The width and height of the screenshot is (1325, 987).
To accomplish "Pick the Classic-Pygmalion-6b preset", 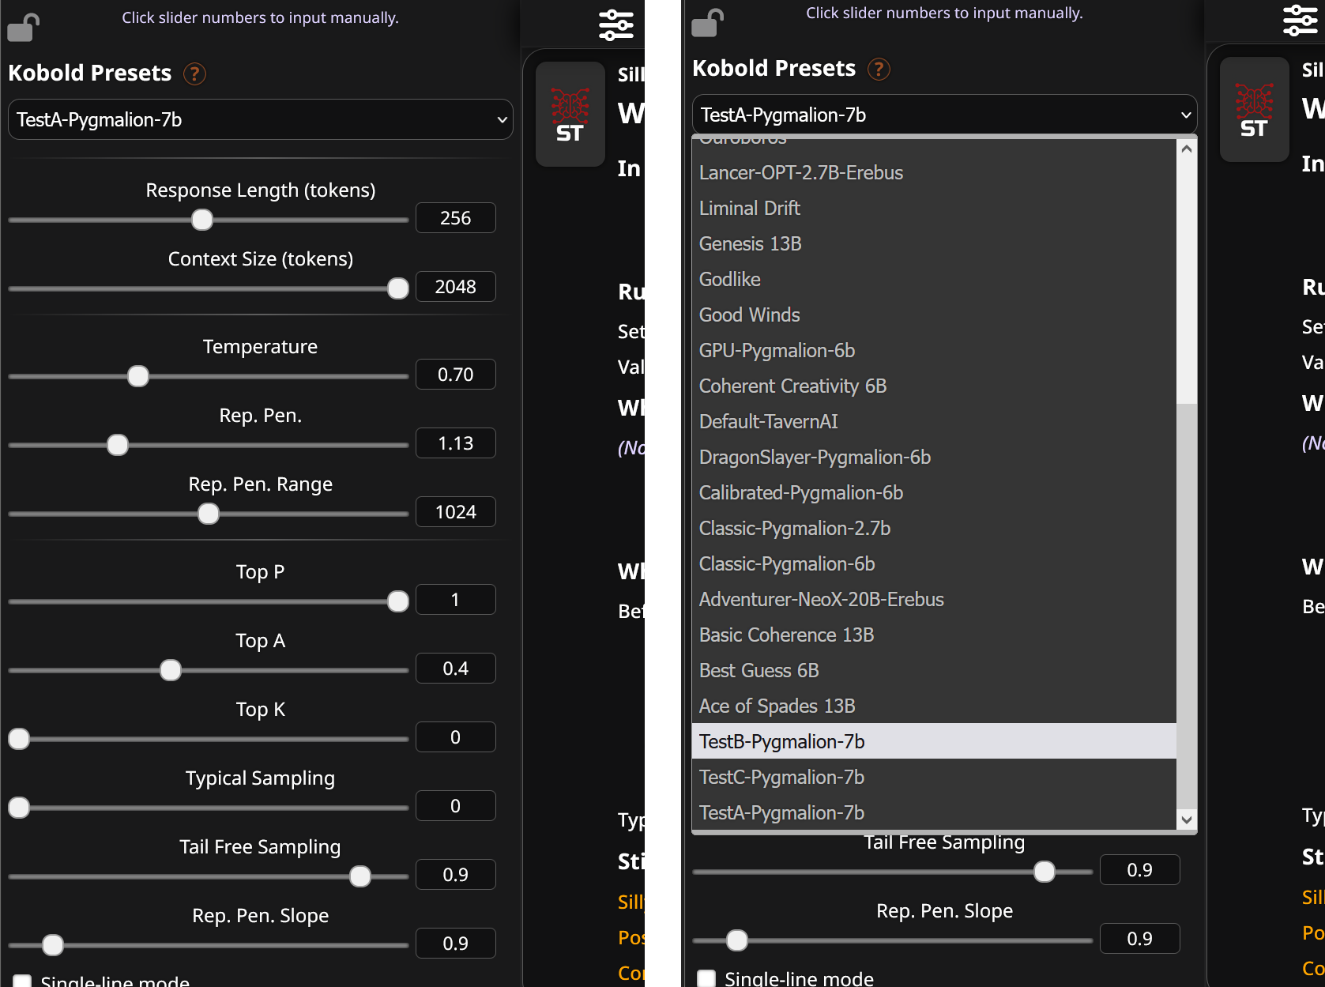I will (934, 563).
